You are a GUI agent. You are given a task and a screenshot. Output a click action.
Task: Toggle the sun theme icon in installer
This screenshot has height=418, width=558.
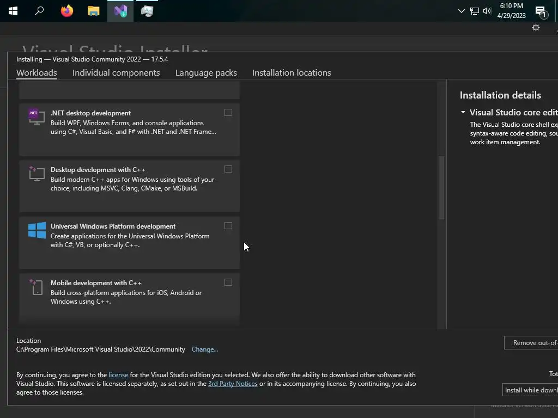pos(536,28)
